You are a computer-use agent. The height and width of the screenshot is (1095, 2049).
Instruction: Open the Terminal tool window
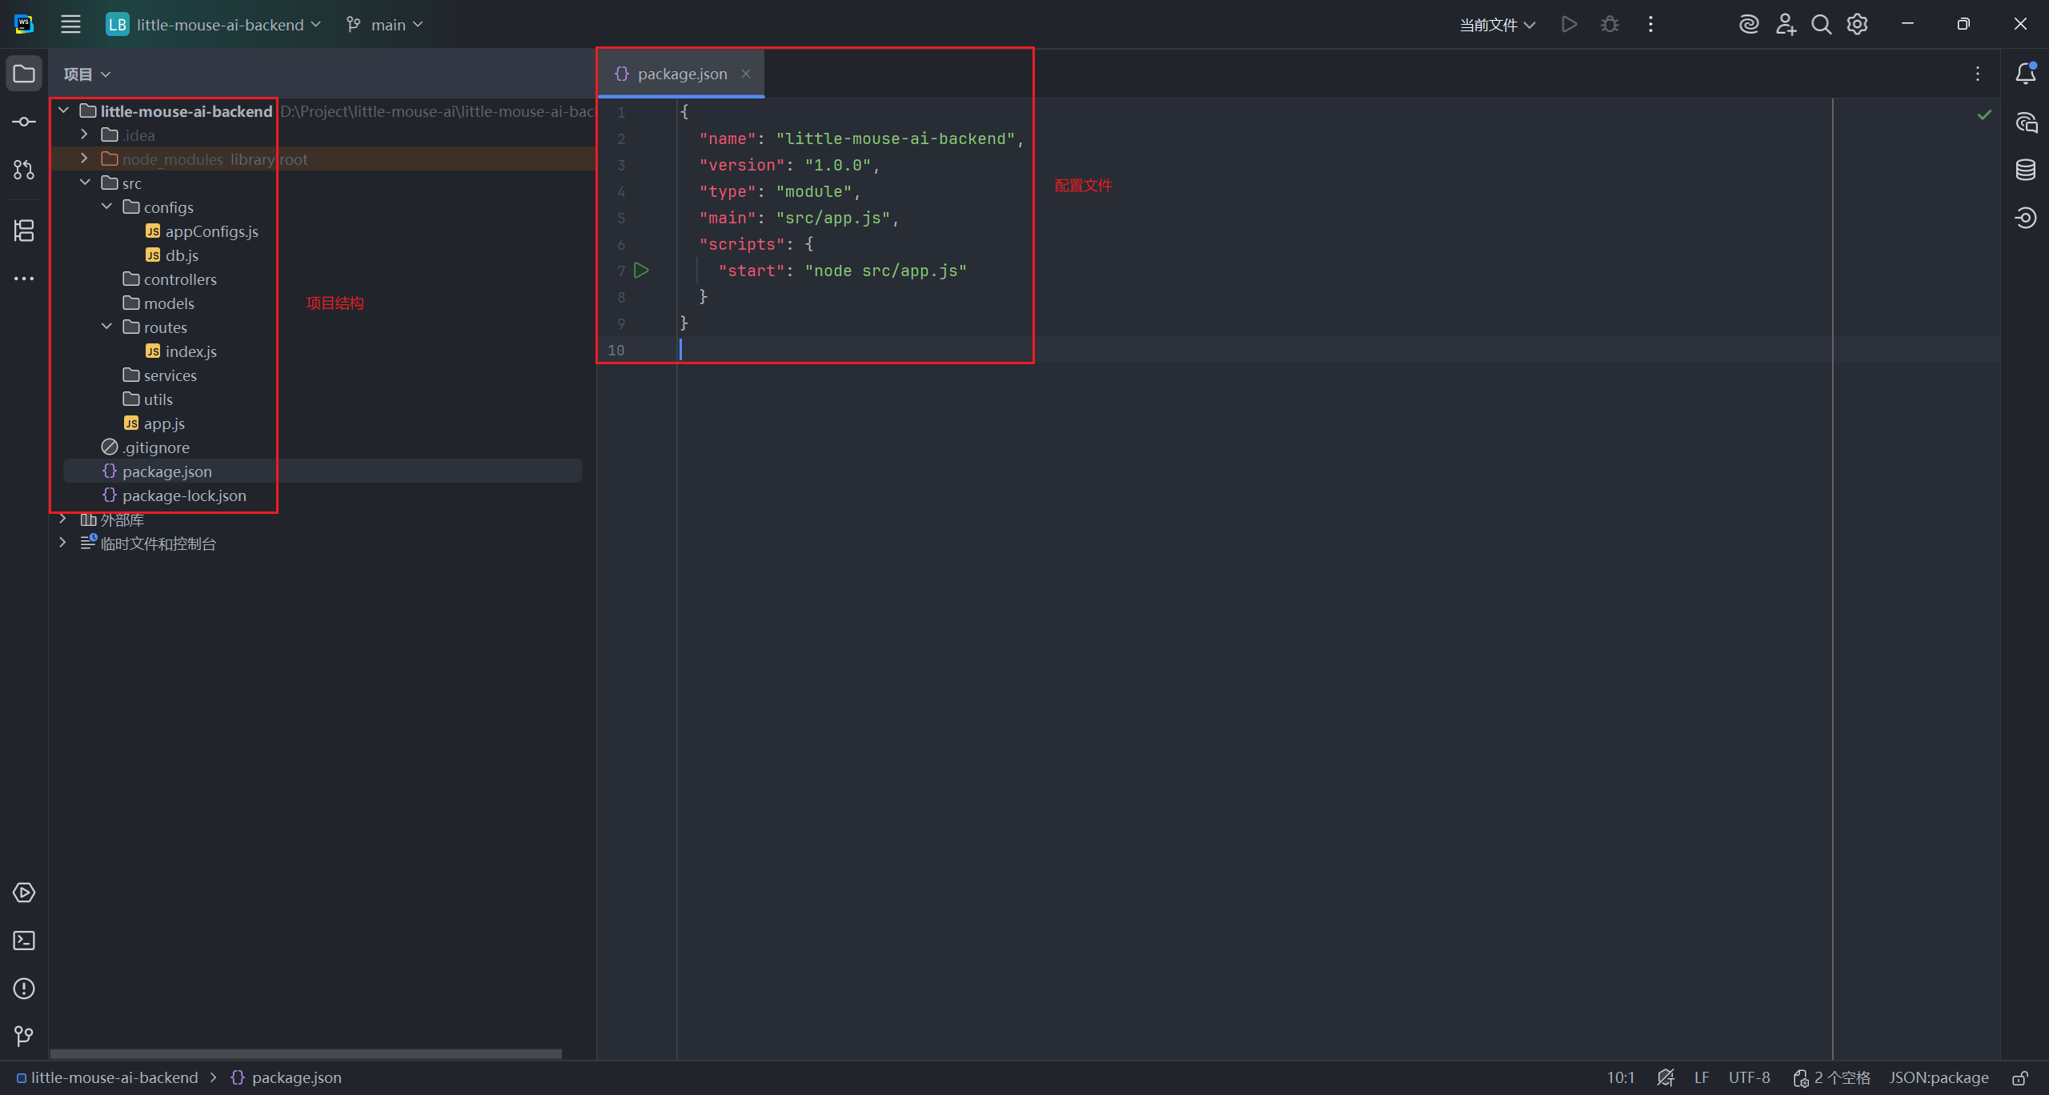pos(24,941)
